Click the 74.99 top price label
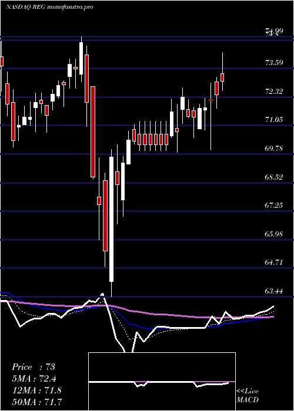This screenshot has width=294, height=411. pos(274,31)
